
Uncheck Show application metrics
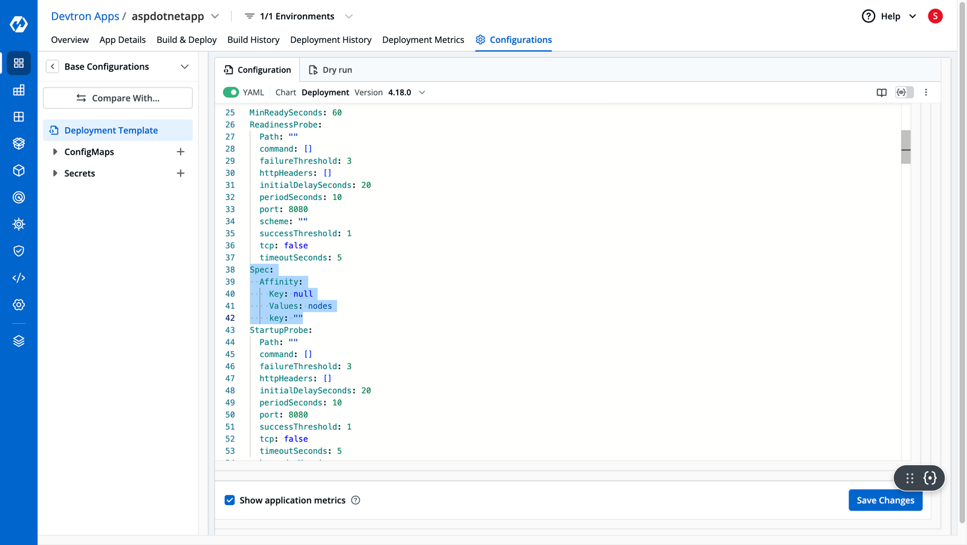point(230,500)
